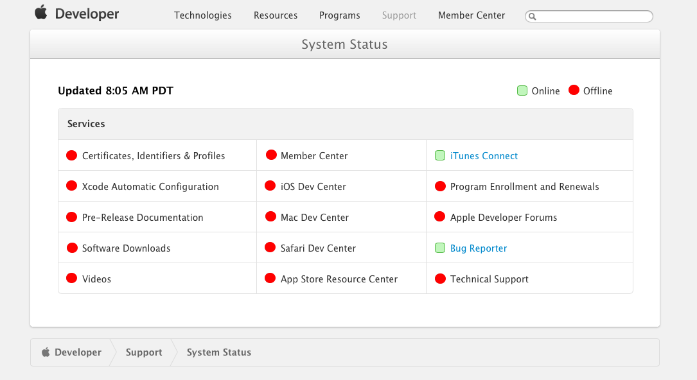The image size is (697, 380).
Task: Click the green status icon beside iTunes Connect
Action: point(440,155)
